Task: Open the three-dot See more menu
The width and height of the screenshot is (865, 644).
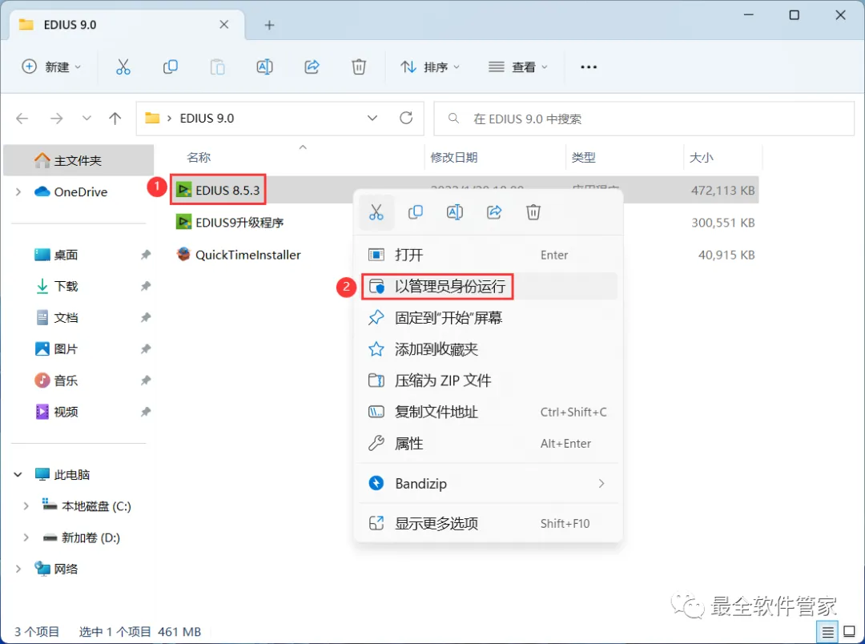Action: [589, 66]
